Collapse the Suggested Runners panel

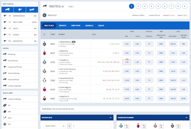(186, 118)
